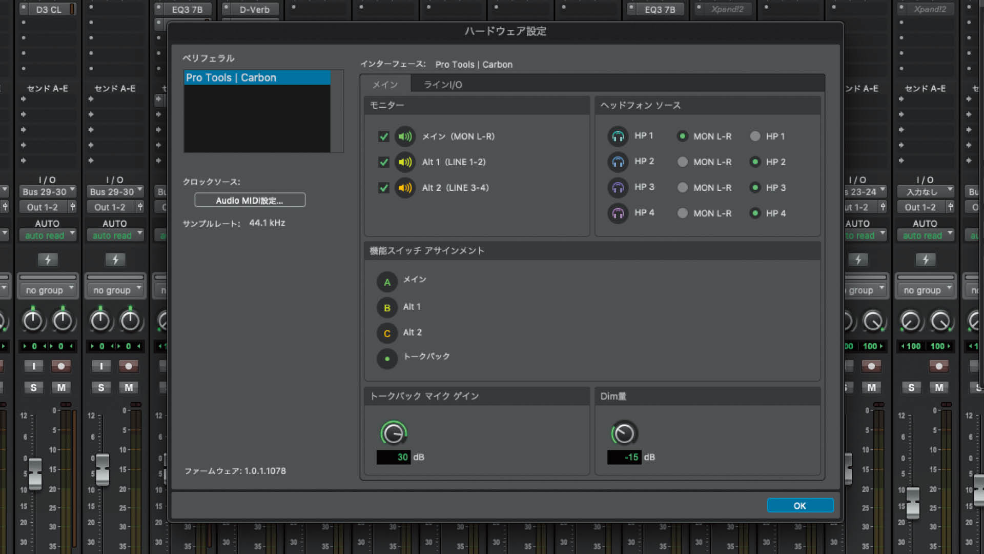Click the HP 2 headphone icon
This screenshot has width=984, height=554.
(618, 162)
